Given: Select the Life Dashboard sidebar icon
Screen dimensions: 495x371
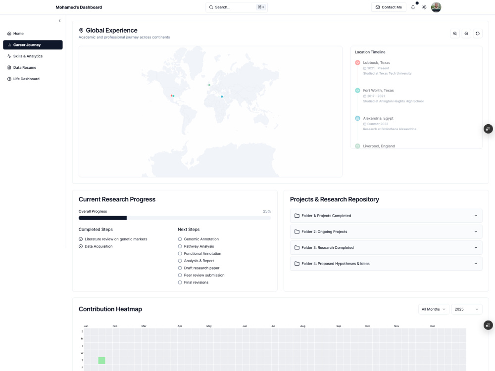Looking at the screenshot, I should pyautogui.click(x=8, y=78).
